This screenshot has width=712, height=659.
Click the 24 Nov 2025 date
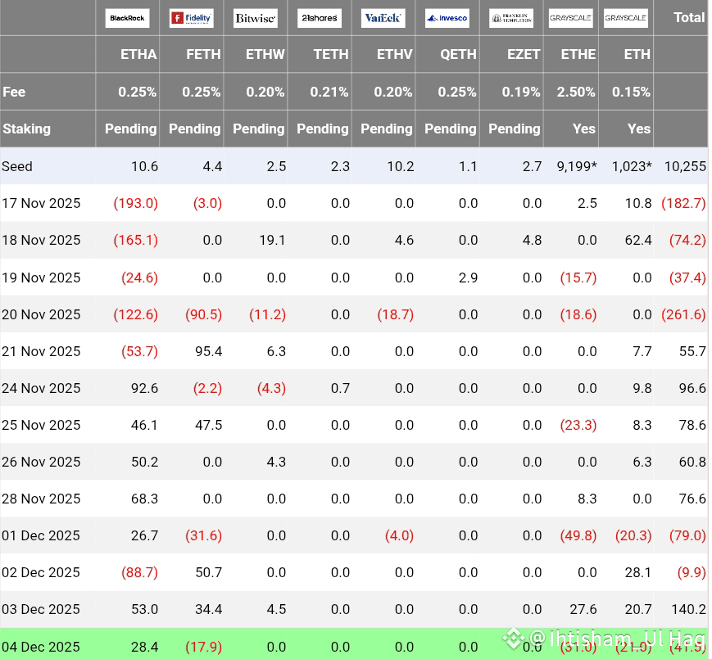tap(41, 388)
